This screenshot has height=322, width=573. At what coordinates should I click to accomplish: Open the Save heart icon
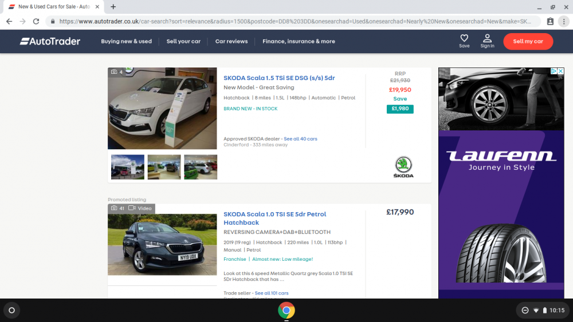[464, 41]
